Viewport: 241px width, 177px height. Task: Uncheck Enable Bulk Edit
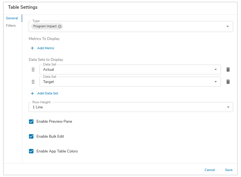(x=31, y=136)
